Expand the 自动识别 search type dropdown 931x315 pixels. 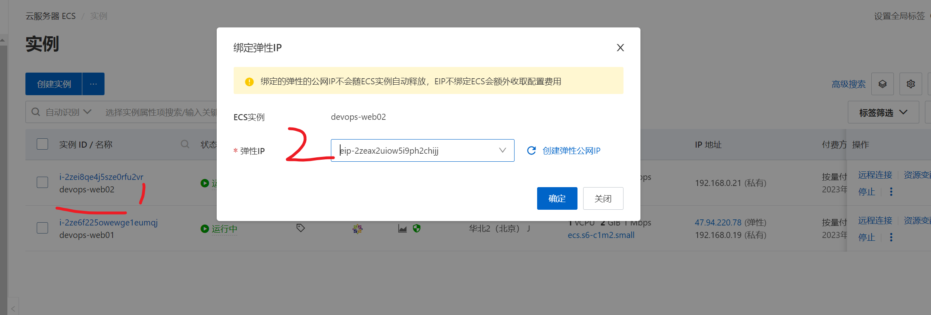click(x=68, y=112)
